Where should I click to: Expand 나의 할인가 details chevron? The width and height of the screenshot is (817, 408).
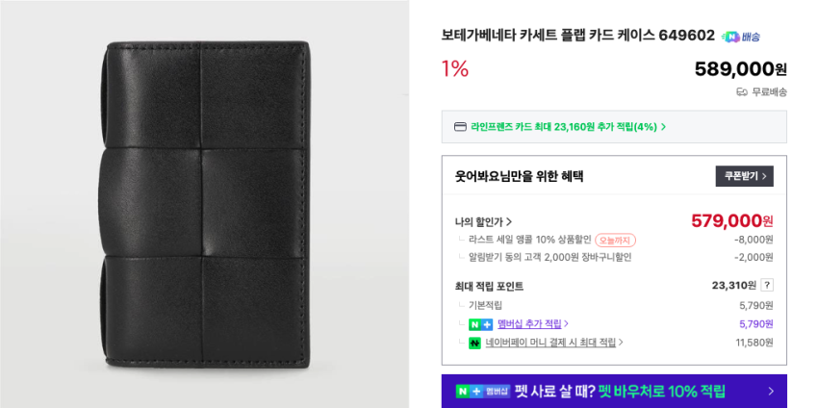[x=509, y=222]
